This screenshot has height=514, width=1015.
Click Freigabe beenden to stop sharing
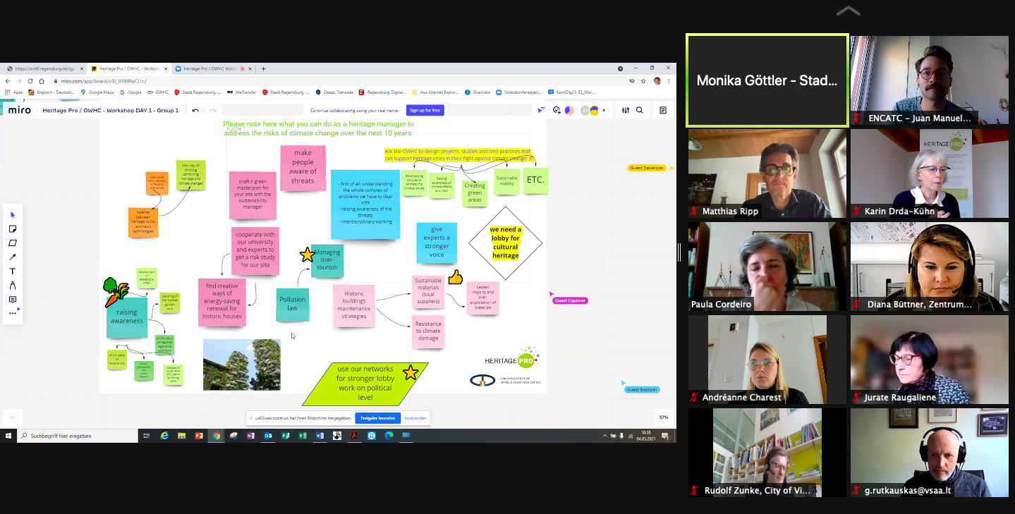(x=377, y=418)
